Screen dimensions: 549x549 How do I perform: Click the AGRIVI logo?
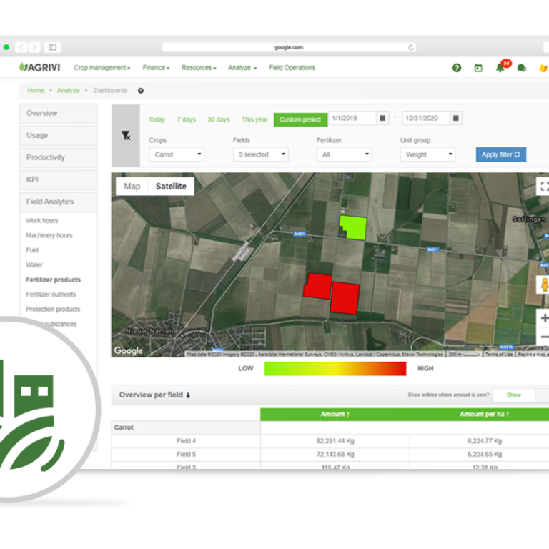[39, 67]
